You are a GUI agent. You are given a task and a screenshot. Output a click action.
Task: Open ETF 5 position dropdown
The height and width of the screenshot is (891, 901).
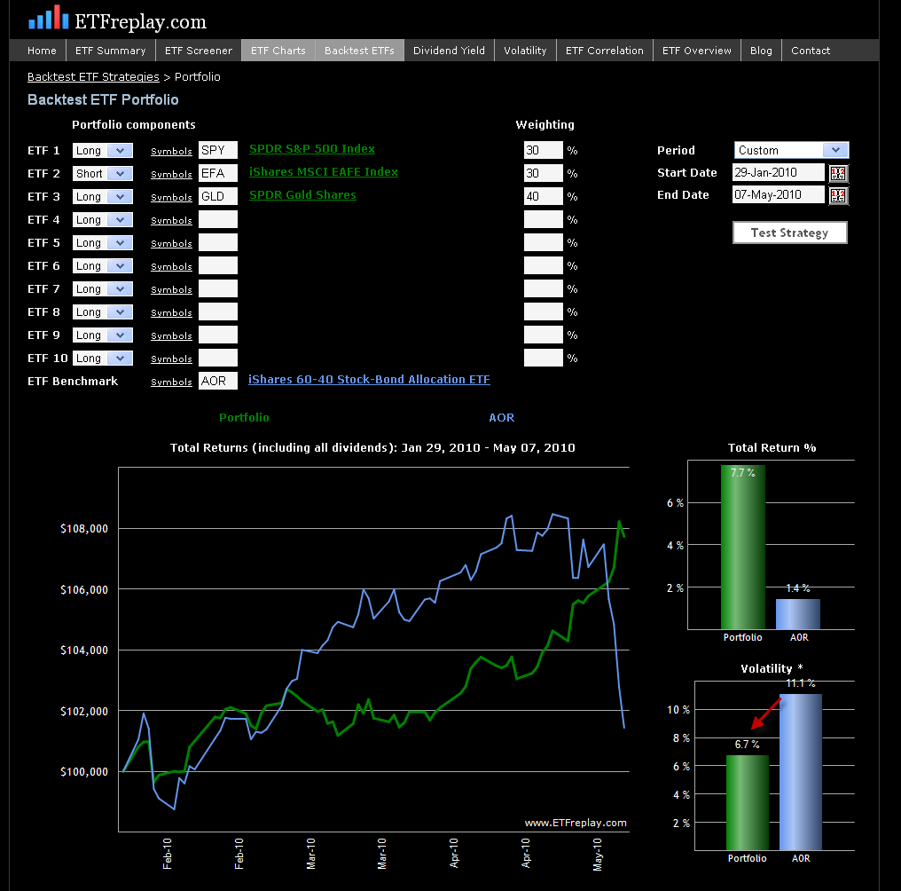click(x=103, y=243)
